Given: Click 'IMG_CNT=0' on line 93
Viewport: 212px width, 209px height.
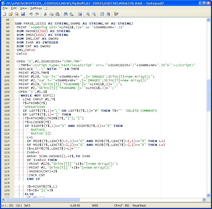Looking at the screenshot, I should [x=26, y=50].
